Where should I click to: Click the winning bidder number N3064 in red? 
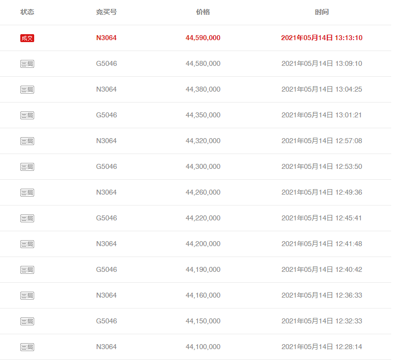click(106, 38)
